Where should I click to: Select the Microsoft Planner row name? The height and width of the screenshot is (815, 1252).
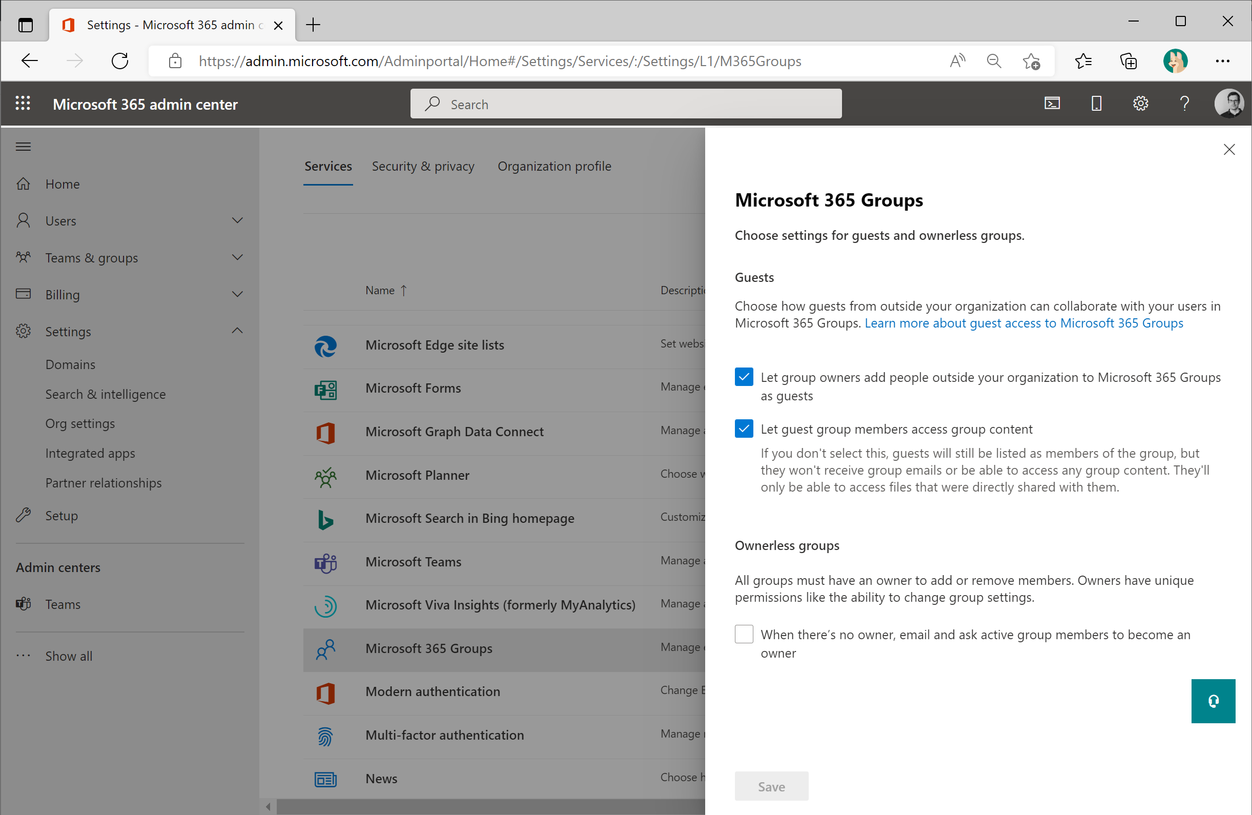coord(417,475)
